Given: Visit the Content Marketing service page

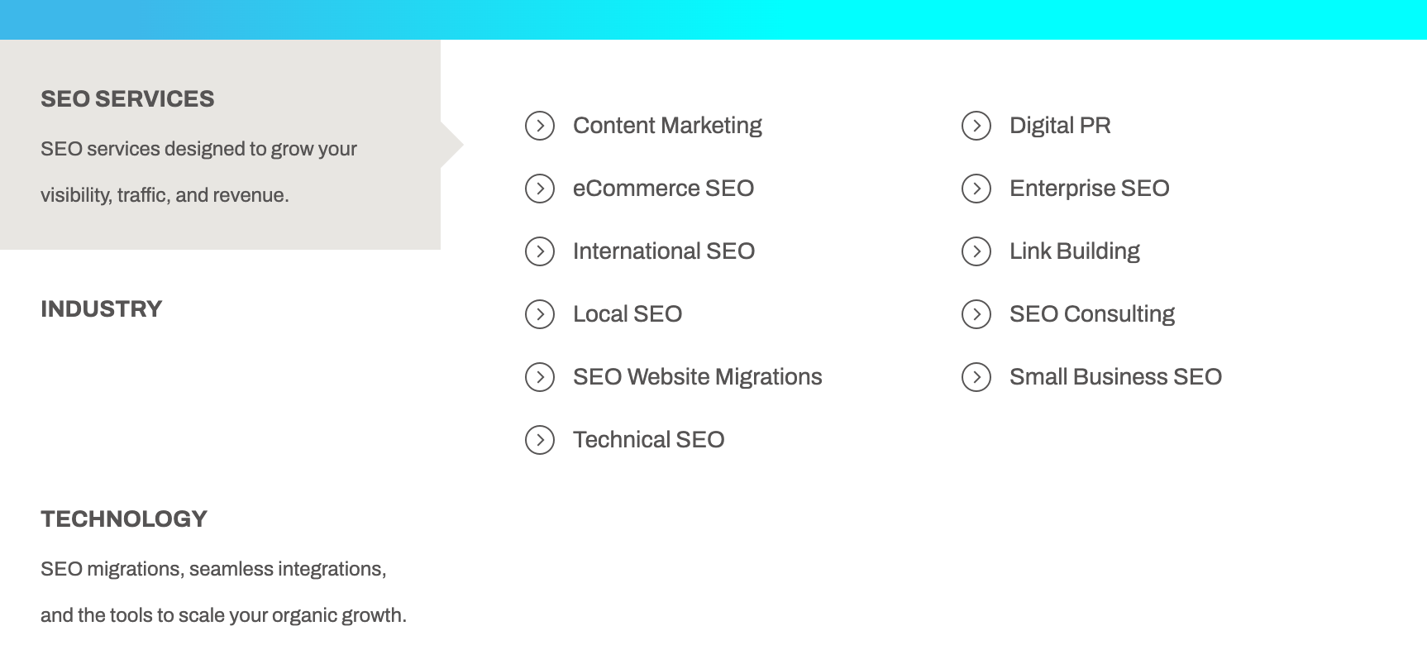Looking at the screenshot, I should (x=667, y=126).
